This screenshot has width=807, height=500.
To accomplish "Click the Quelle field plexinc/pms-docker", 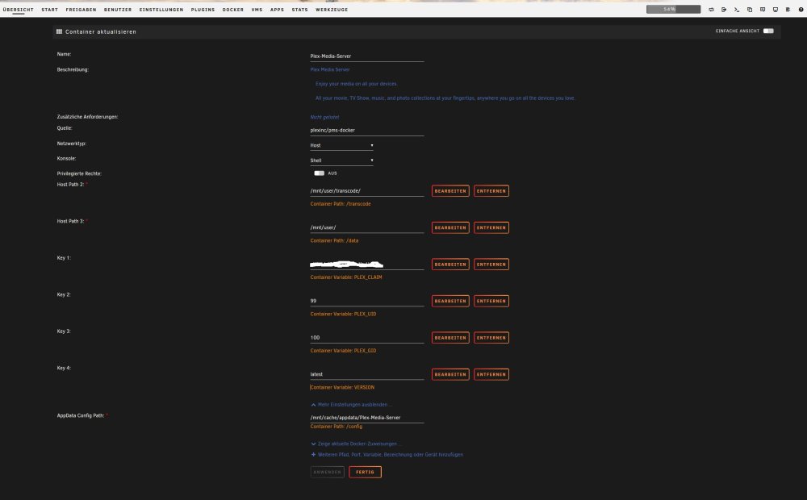I will [367, 130].
